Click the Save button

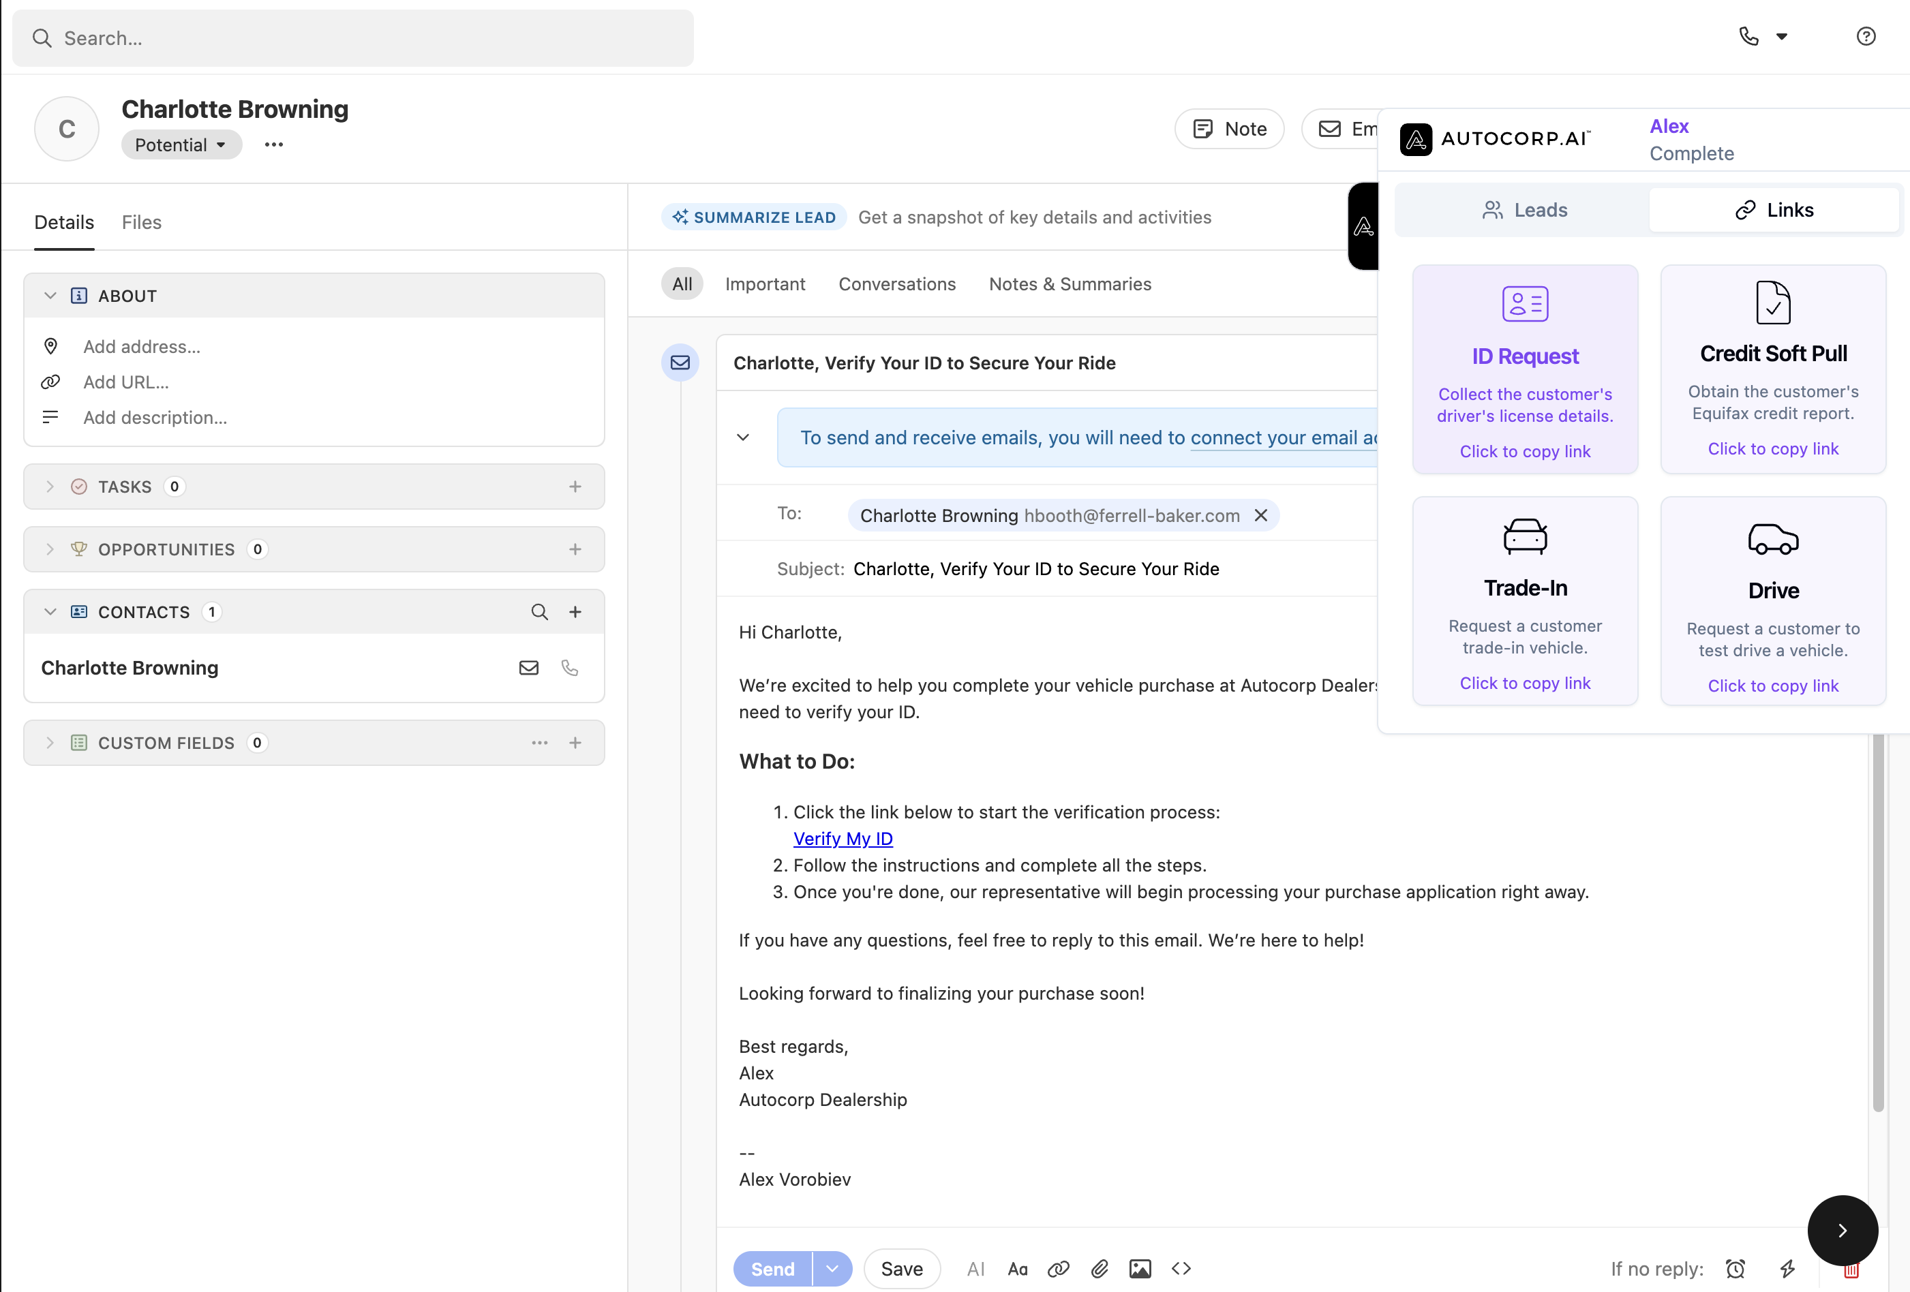(x=902, y=1269)
